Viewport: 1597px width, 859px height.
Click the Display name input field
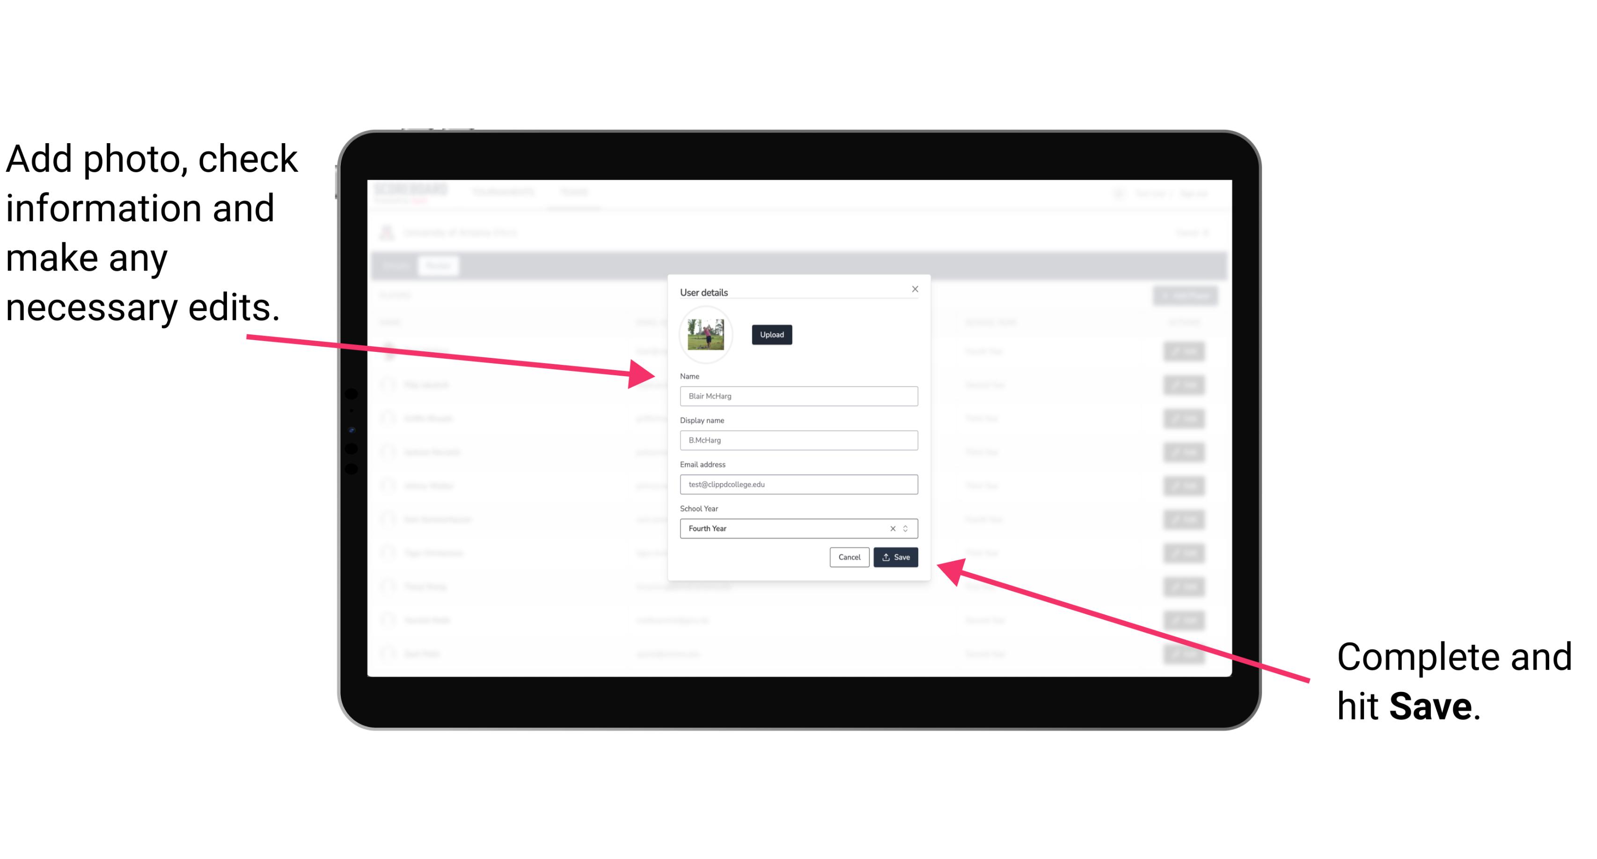click(x=799, y=440)
